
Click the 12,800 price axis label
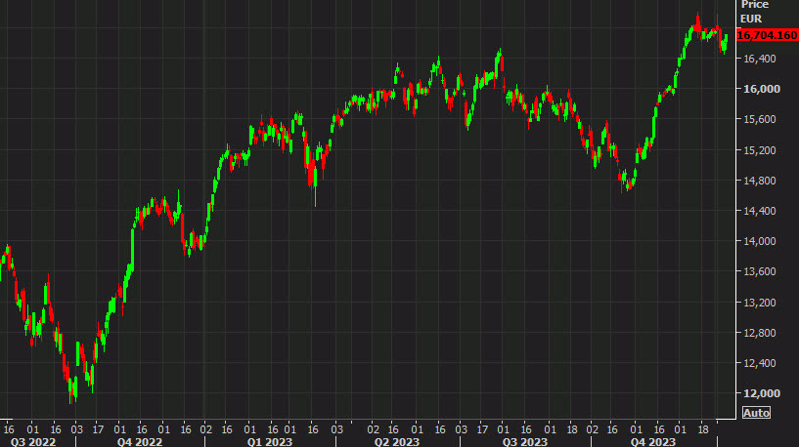[760, 333]
